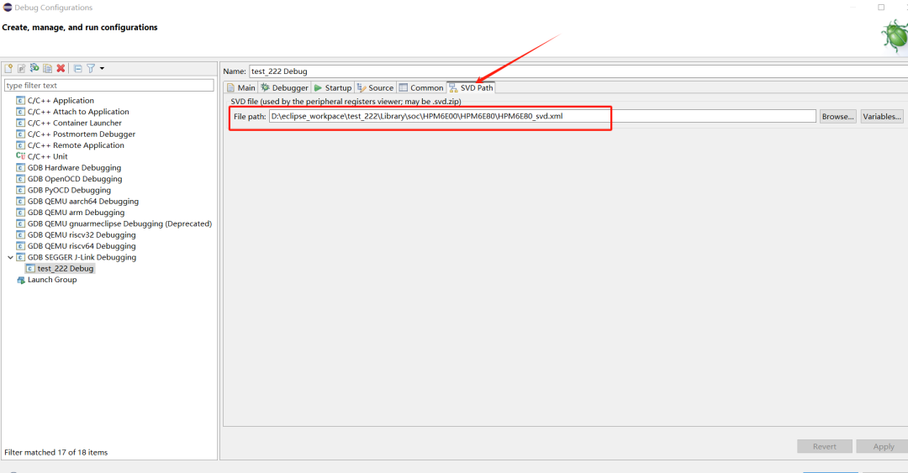Click the C/C++ Container Launcher icon
The width and height of the screenshot is (908, 473).
pos(21,123)
